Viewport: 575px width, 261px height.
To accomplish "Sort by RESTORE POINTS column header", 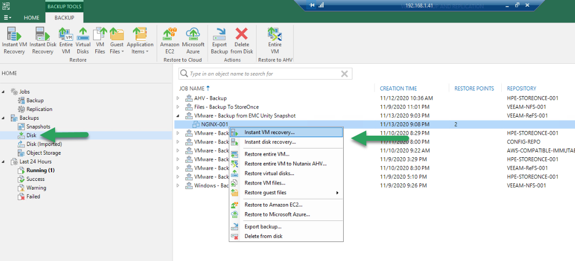I will point(474,88).
